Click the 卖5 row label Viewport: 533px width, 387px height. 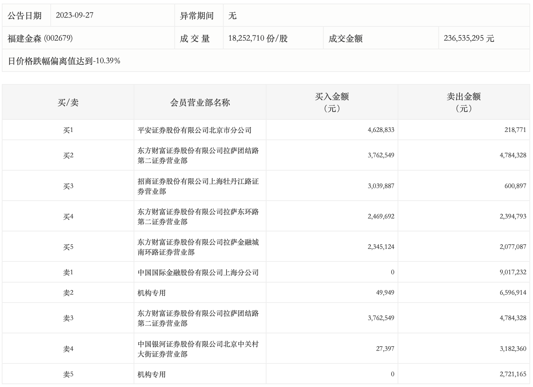tap(68, 374)
